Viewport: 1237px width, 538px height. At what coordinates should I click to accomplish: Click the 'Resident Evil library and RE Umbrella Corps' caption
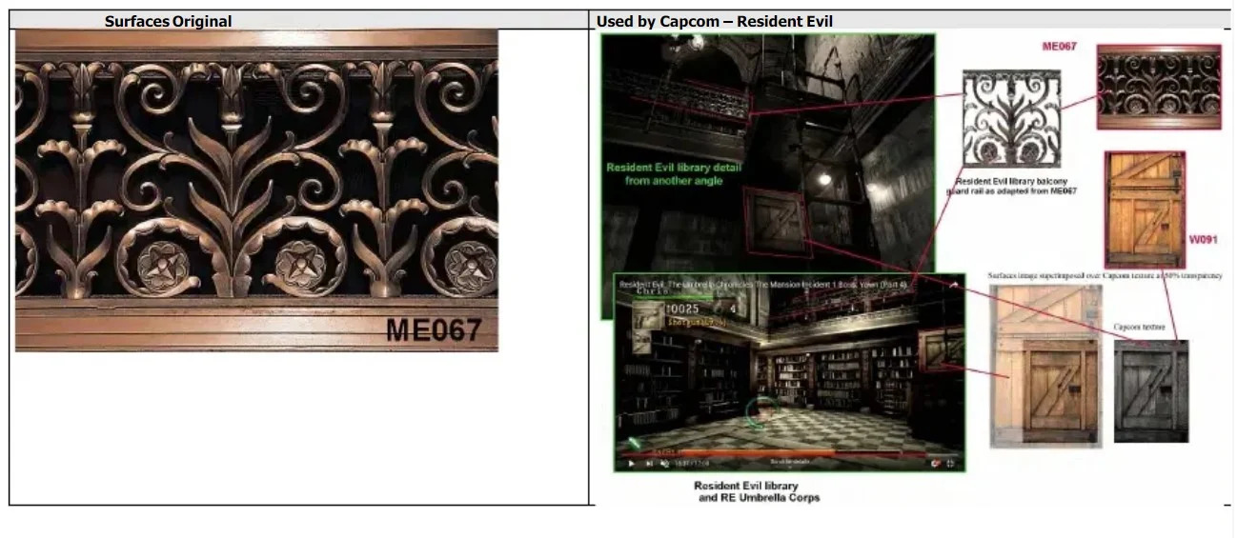(758, 491)
